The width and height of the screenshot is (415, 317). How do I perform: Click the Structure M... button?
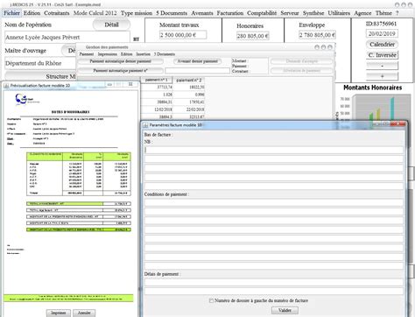(x=40, y=76)
